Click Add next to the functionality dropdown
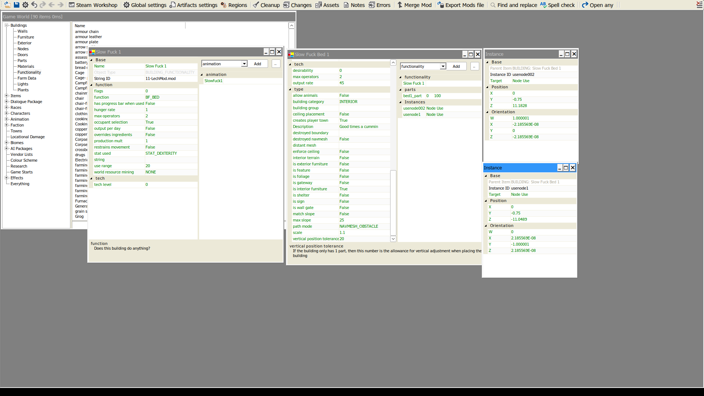 click(x=456, y=66)
